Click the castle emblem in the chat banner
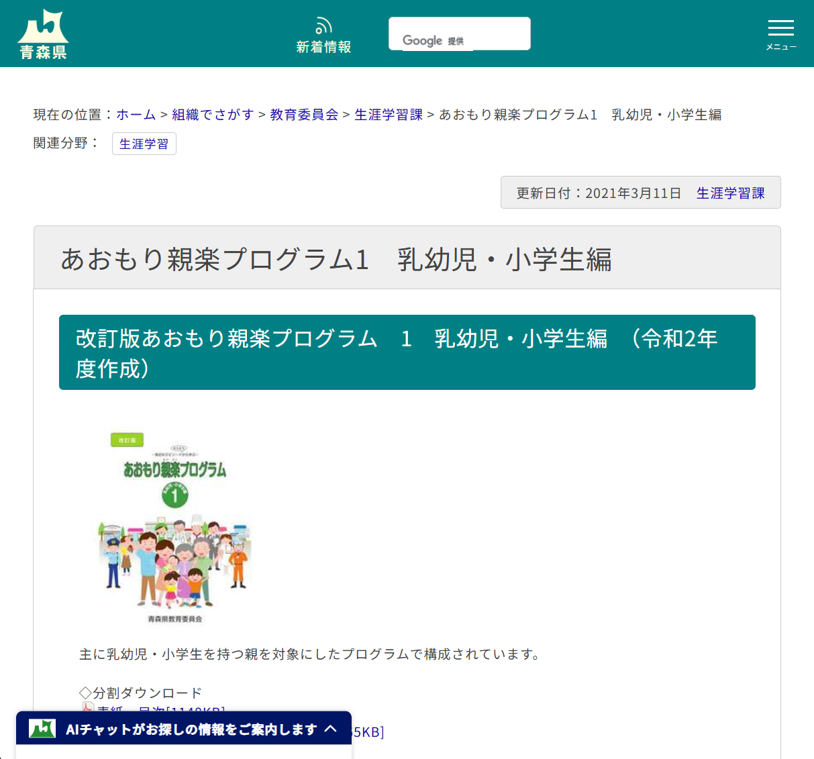814x759 pixels. pyautogui.click(x=40, y=729)
